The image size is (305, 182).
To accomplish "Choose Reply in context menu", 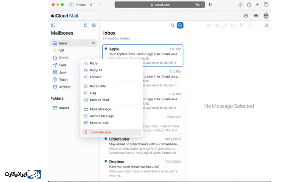I will click(x=112, y=63).
